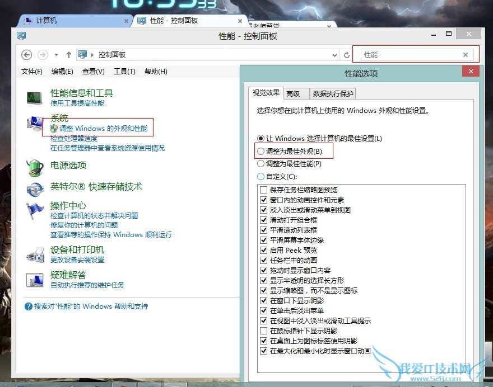493x387 pixels.
Task: Open the 编辑(E) menu
Action: coord(62,72)
